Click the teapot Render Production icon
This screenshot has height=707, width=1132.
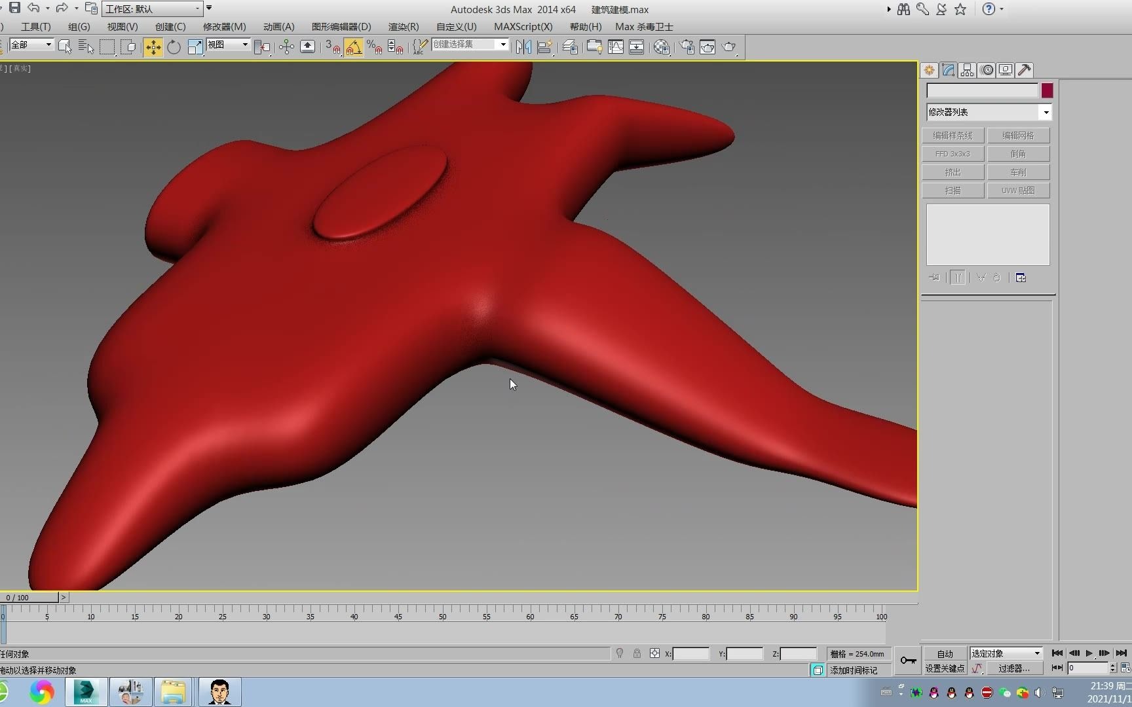728,47
